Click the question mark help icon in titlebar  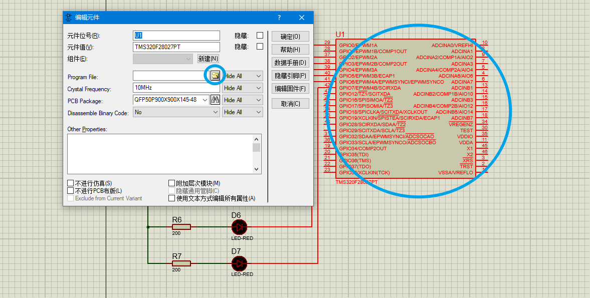(x=279, y=17)
